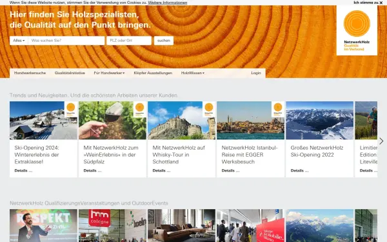Click title Mit NetzwerkHolz auf Whisky-Tour
This screenshot has width=387, height=242.
point(179,155)
